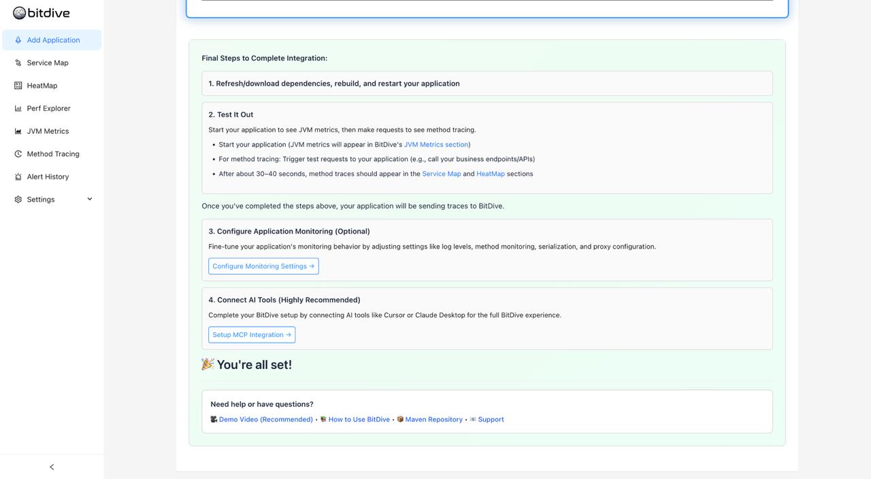Screen dimensions: 871x479
Task: Go to Service Map in the sidebar
Action: point(52,63)
